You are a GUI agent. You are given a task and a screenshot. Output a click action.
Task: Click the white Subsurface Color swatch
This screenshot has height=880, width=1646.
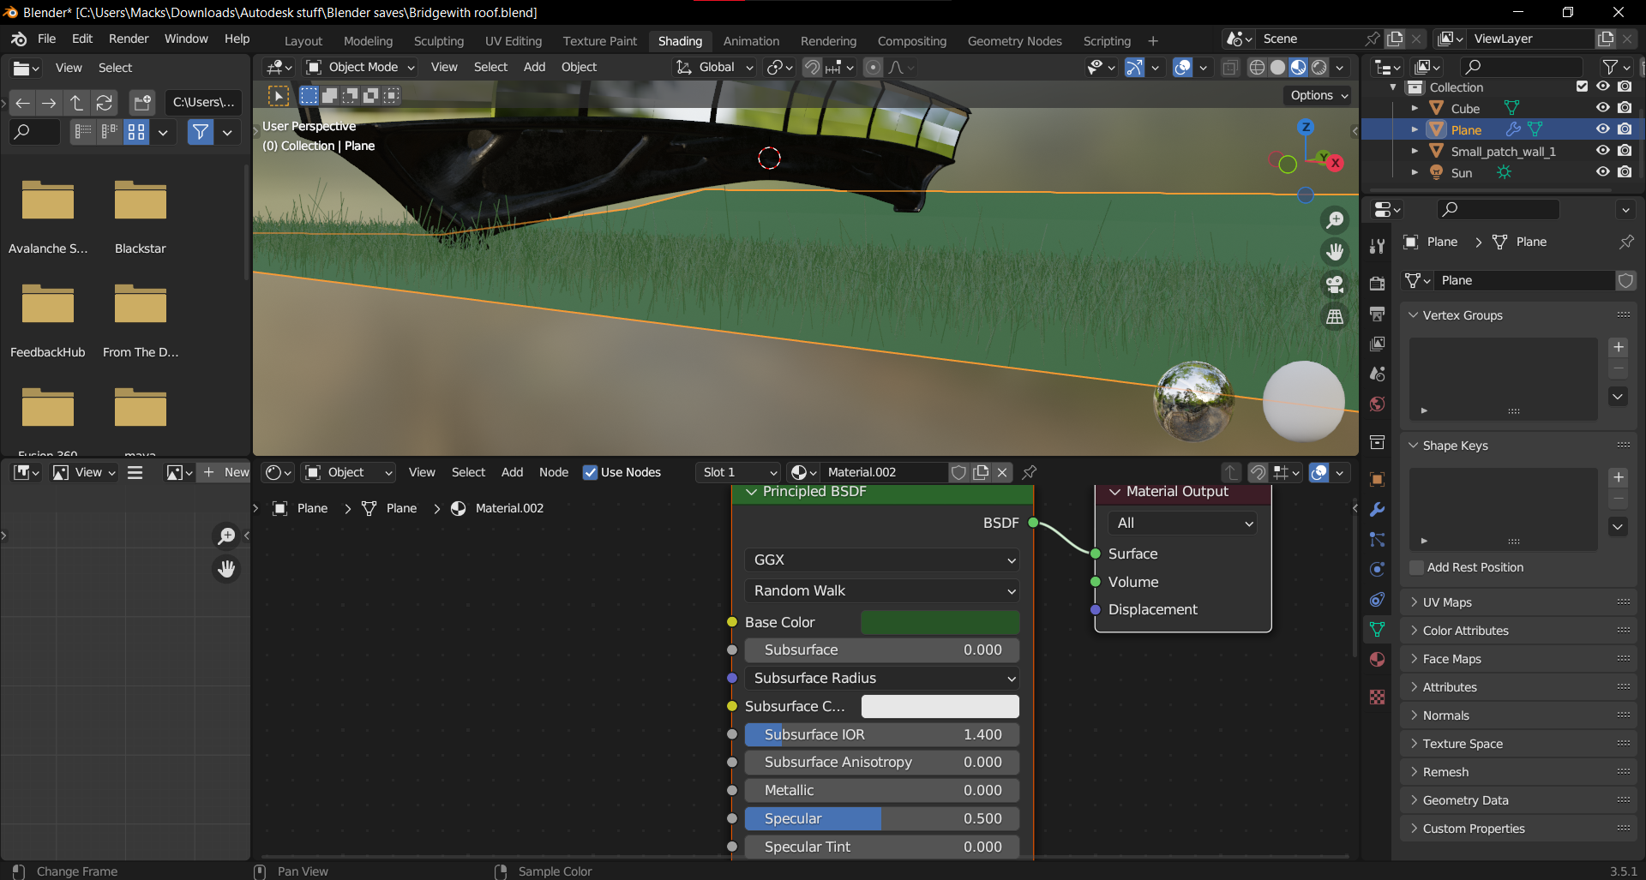pos(940,706)
